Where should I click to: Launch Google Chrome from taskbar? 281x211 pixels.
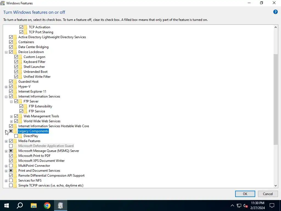(47, 206)
